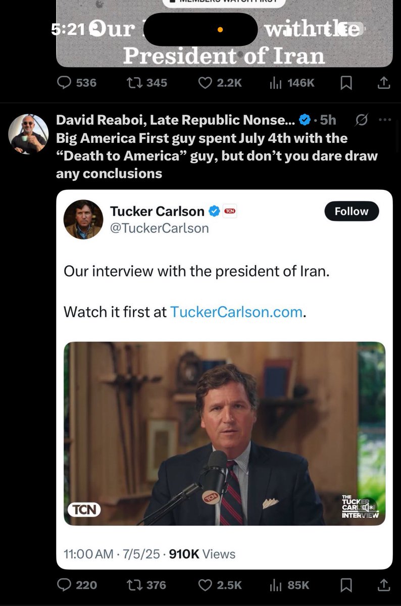The image size is (401, 606).
Task: Open David Reaboi's profile picture
Action: 28,134
